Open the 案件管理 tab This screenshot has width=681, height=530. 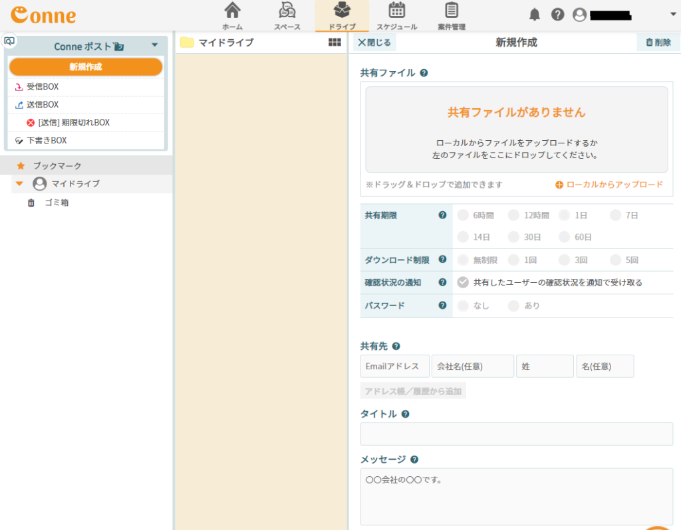click(452, 16)
